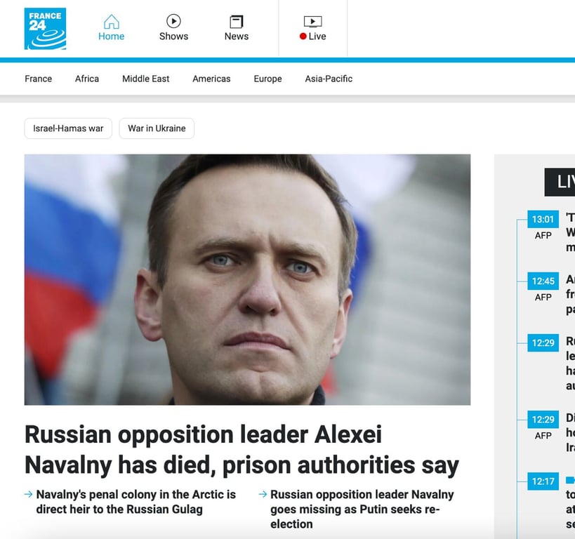Screen dimensions: 575x539
Task: Open the Middle East section
Action: [x=145, y=79]
